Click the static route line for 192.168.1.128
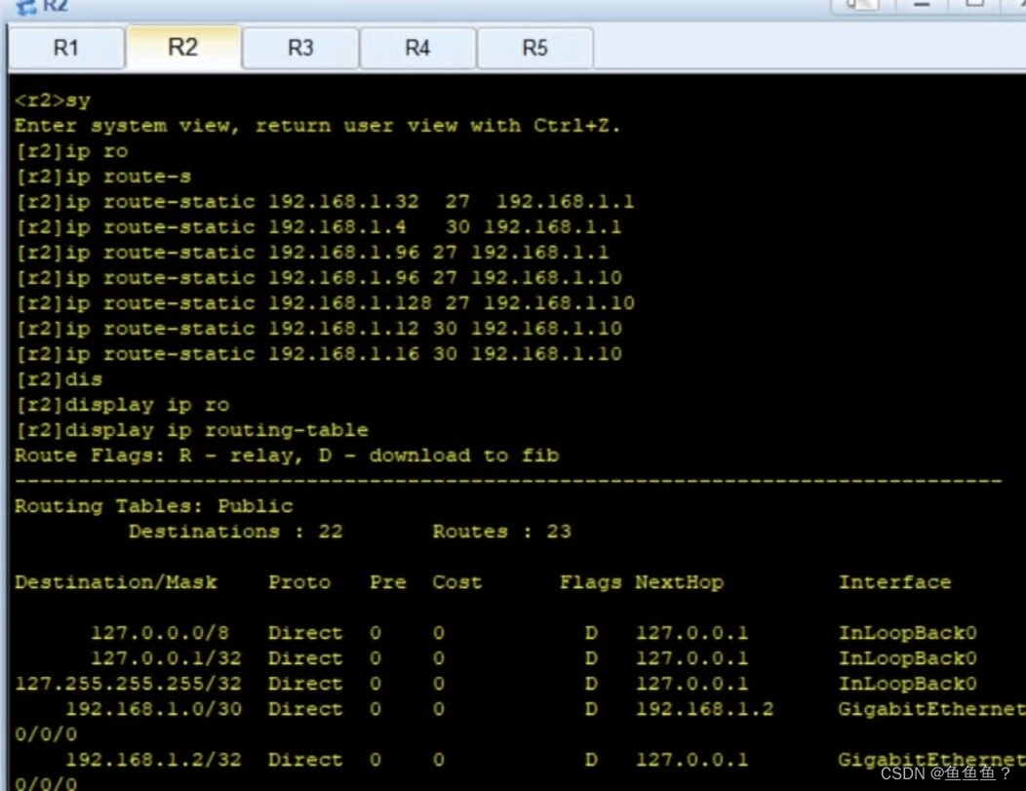This screenshot has height=791, width=1026. tap(325, 303)
